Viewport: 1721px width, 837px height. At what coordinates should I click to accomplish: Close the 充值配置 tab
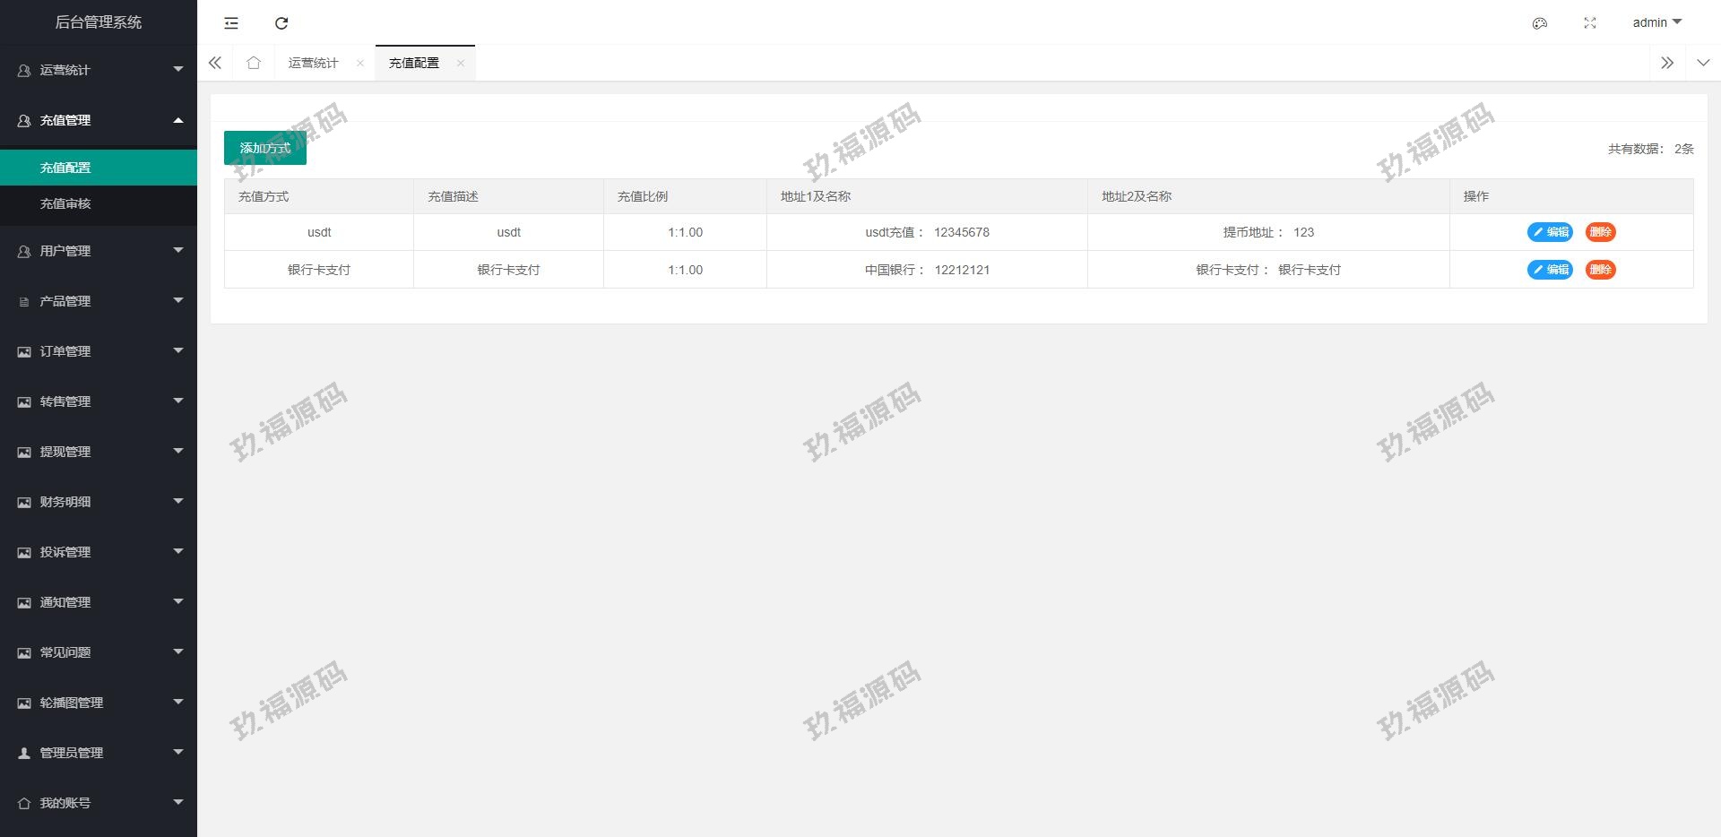point(461,63)
